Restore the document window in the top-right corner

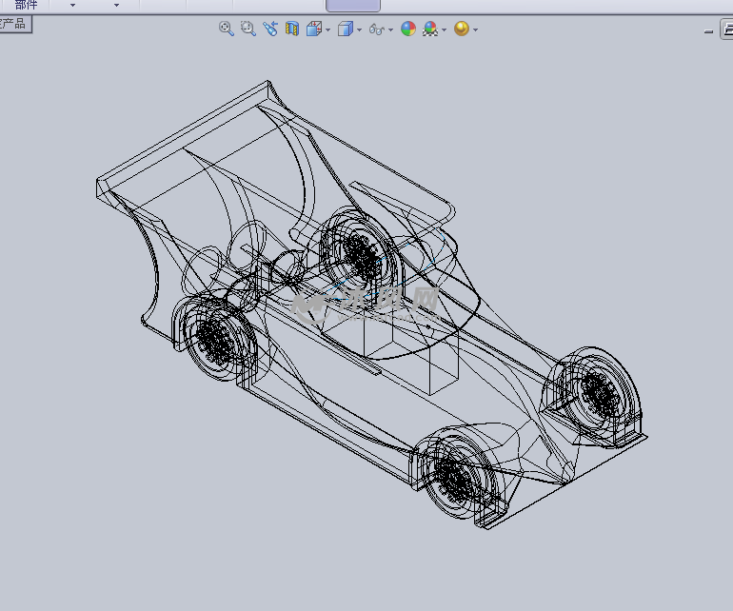(726, 30)
